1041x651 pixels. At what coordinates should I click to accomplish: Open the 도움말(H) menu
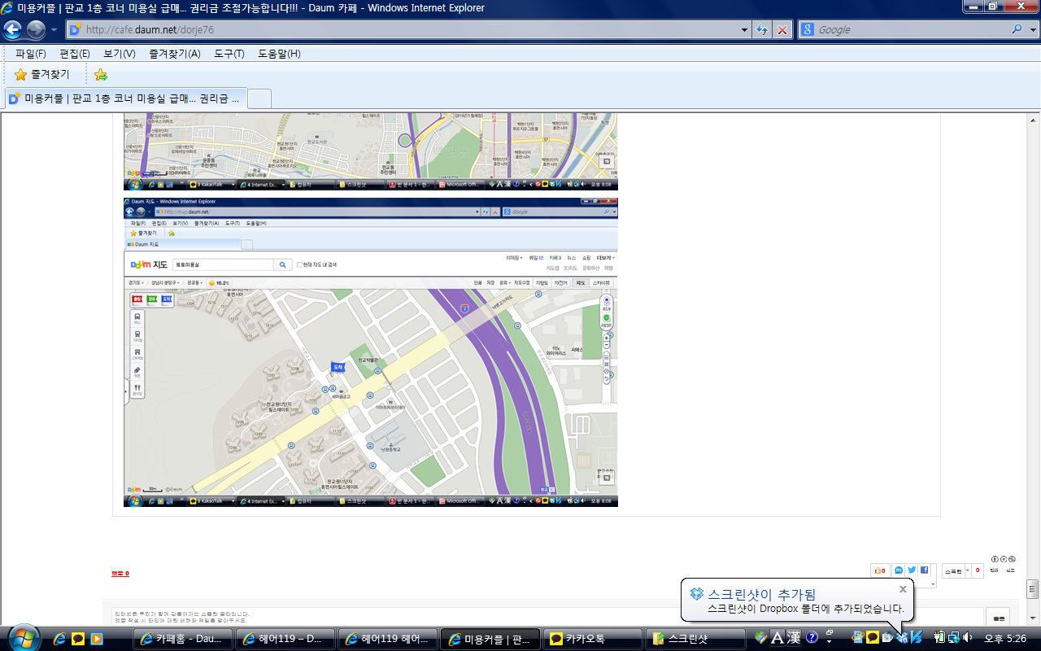point(279,54)
